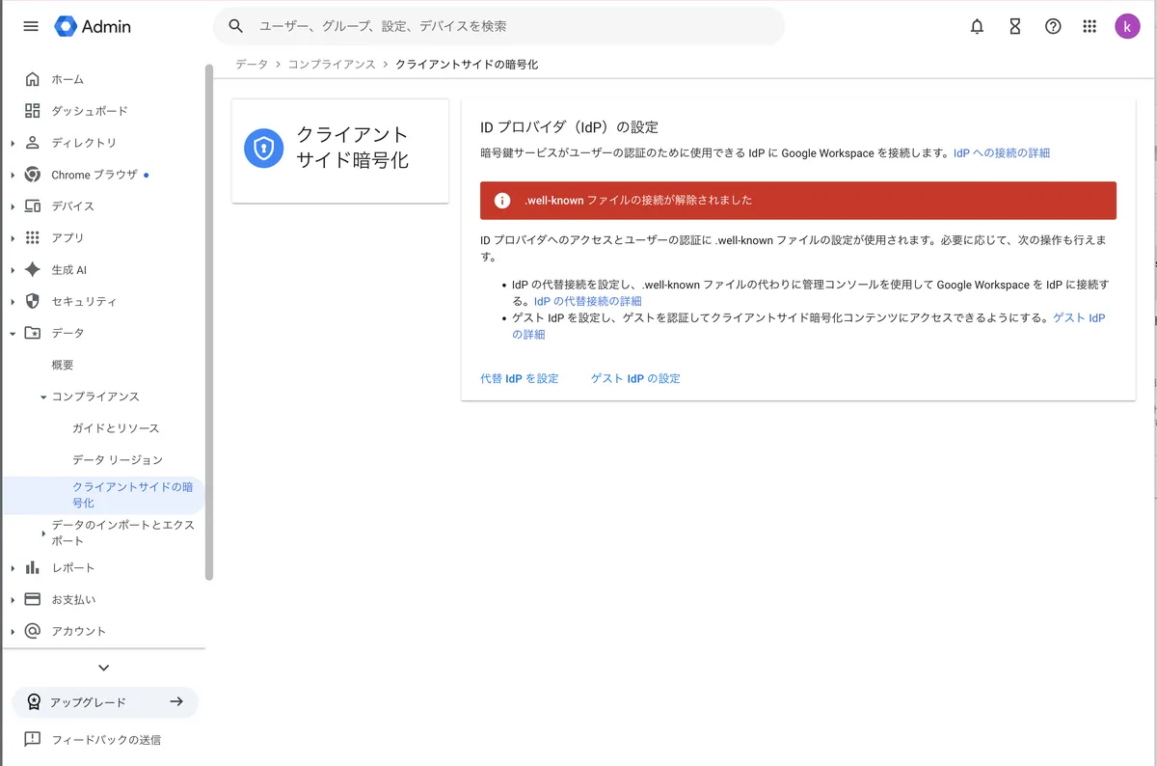Expand the アカウント menu arrow
The height and width of the screenshot is (766, 1157).
click(13, 632)
